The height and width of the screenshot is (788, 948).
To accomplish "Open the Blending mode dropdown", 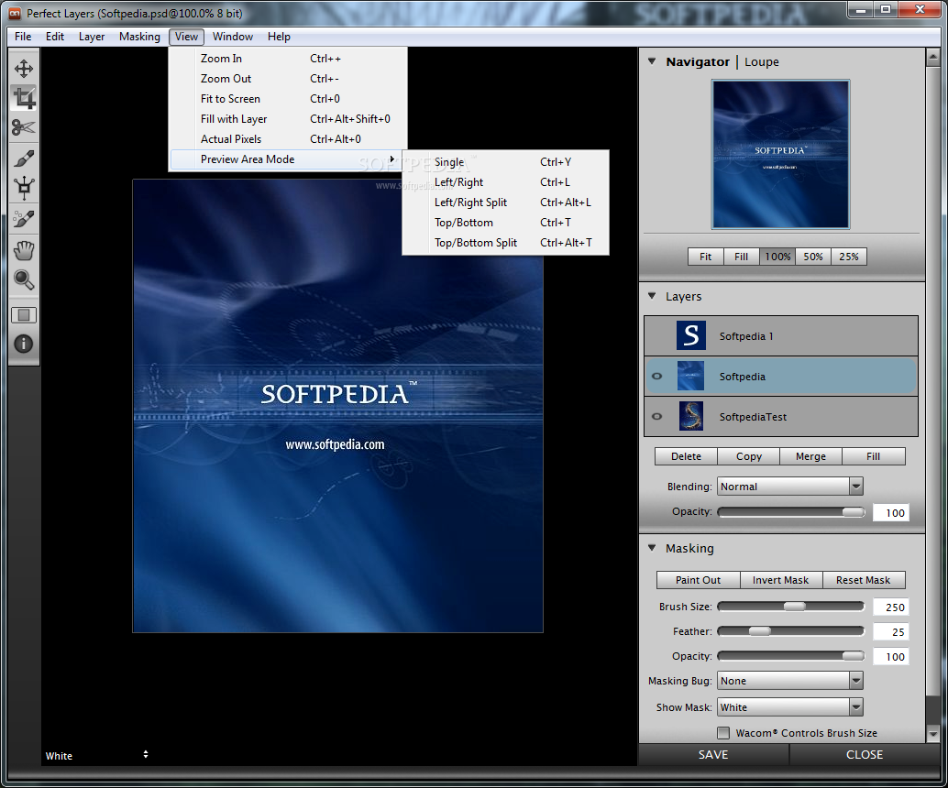I will (x=790, y=487).
